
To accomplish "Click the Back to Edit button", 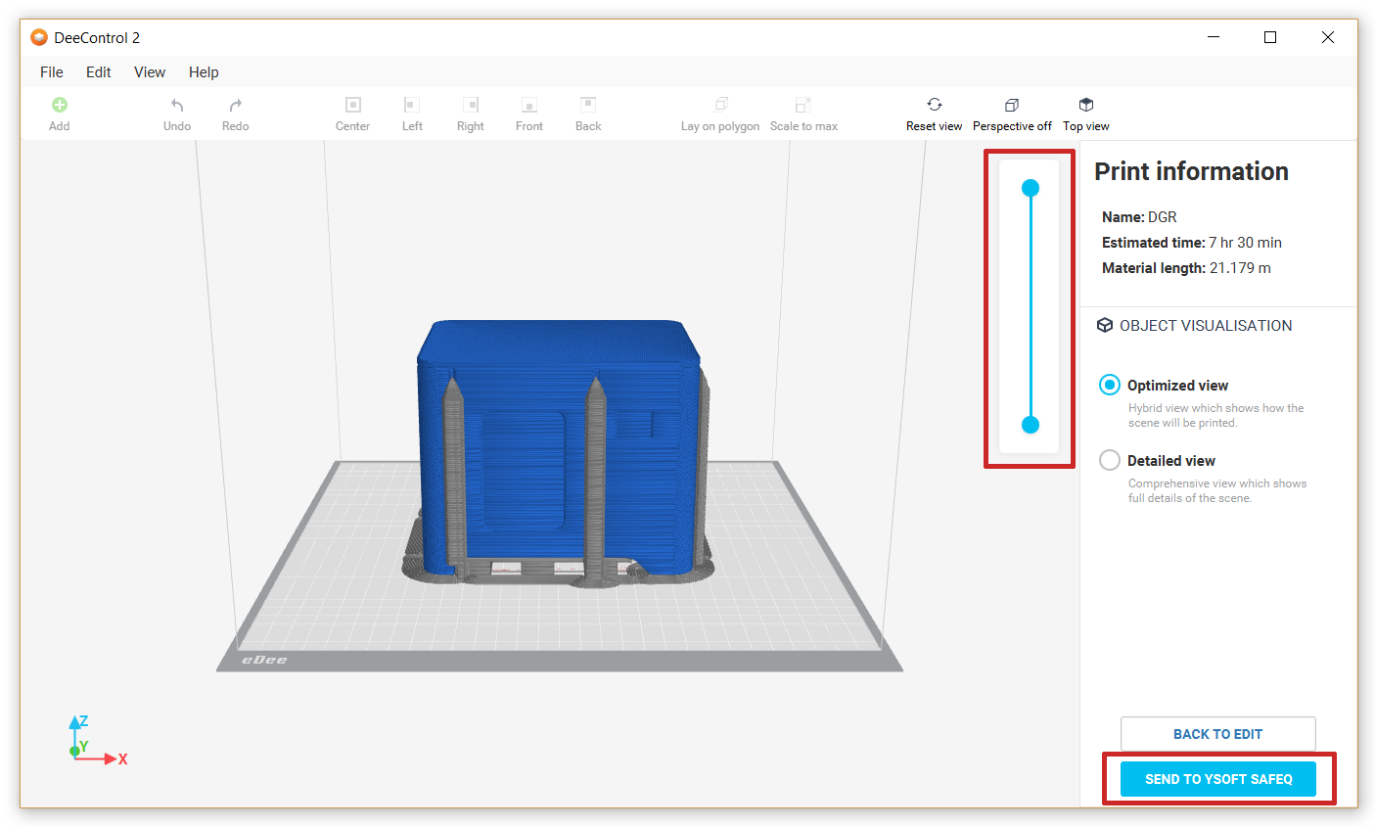I will pyautogui.click(x=1217, y=734).
